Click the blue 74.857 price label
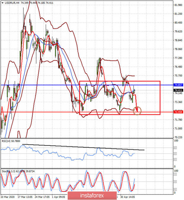The width and height of the screenshot is (184, 200). [178, 85]
